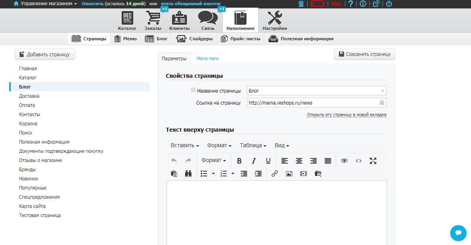Screen dimensions: 471x245
Task: Decrease indent in editor
Action: pyautogui.click(x=244, y=174)
